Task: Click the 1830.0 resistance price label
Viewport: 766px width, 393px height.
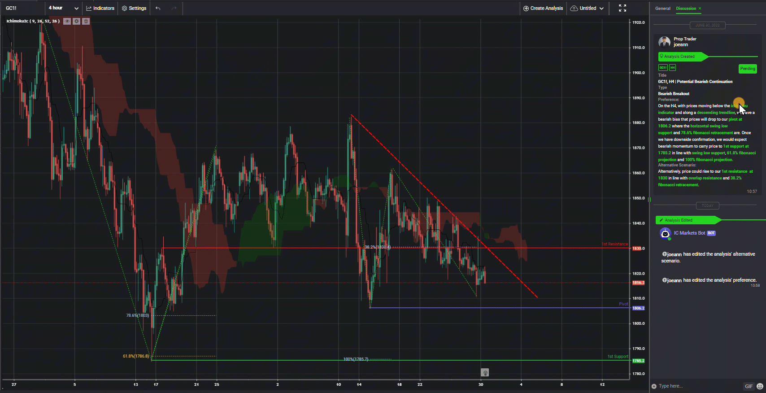Action: click(x=638, y=248)
